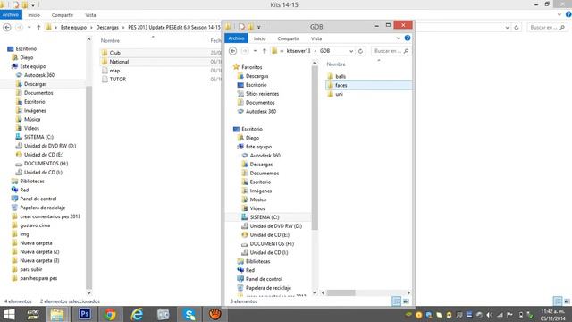Refresh the GDB window address bar
Image resolution: width=572 pixels, height=322 pixels.
point(360,51)
